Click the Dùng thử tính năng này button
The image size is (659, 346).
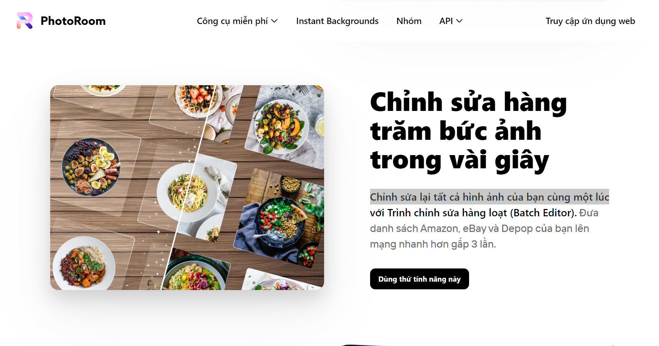pyautogui.click(x=419, y=279)
